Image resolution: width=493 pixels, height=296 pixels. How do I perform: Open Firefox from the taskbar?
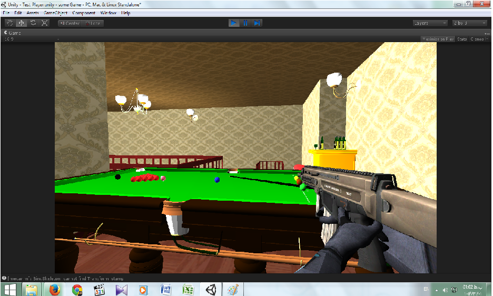pos(54,289)
